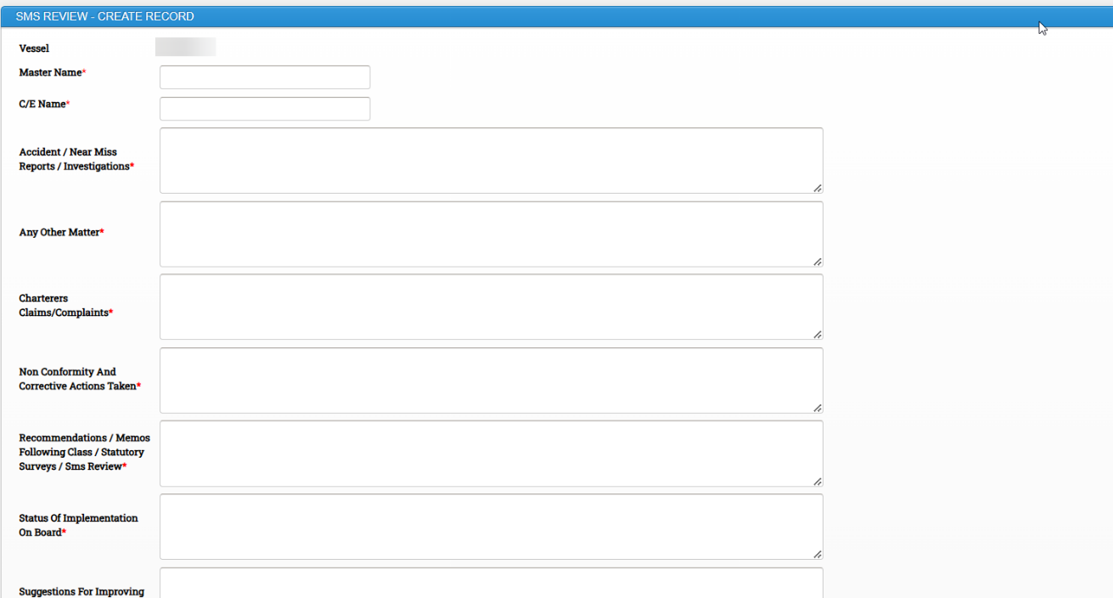The width and height of the screenshot is (1113, 598).
Task: Select the Status Of Implementation On Board textarea
Action: pyautogui.click(x=492, y=527)
